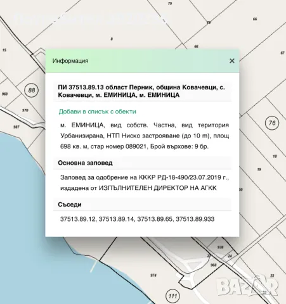Click 'Брой върхове: 9 бр.' text
The image size is (286, 304).
click(179, 146)
